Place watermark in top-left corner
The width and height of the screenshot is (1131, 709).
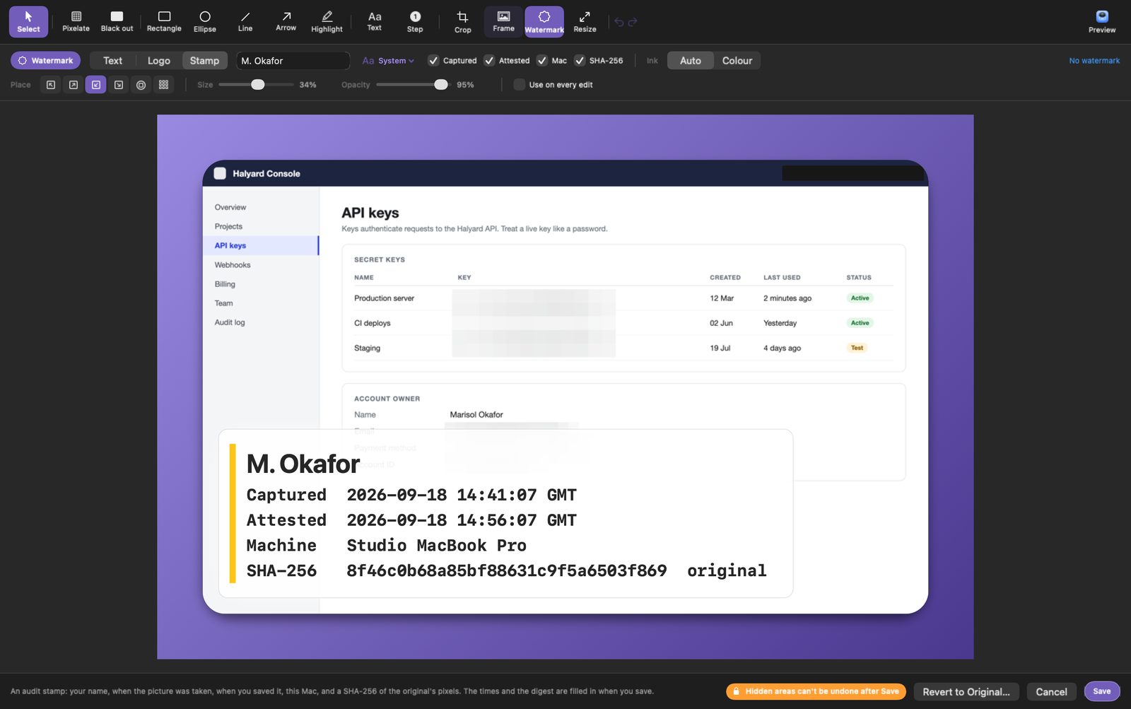tap(51, 85)
